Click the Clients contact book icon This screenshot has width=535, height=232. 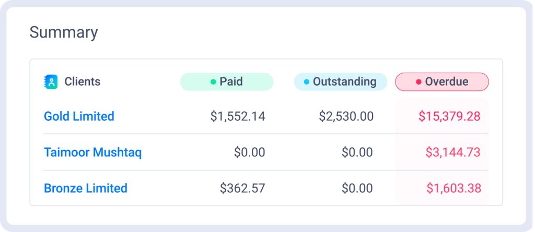pyautogui.click(x=51, y=82)
